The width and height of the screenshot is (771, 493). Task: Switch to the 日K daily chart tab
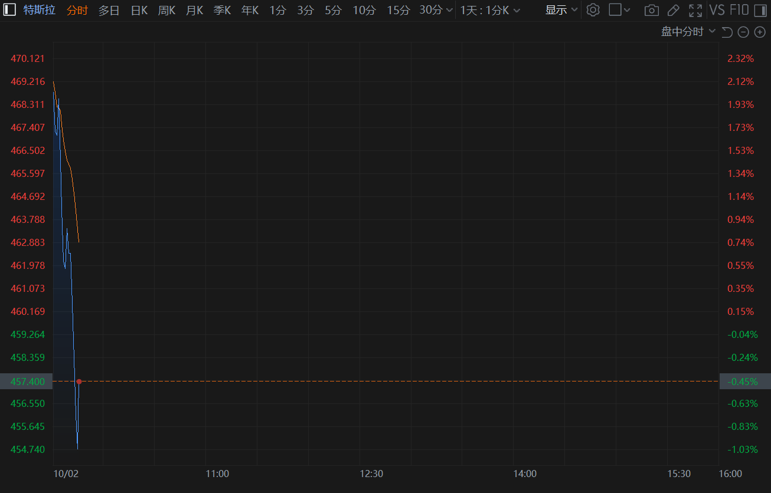coord(139,10)
